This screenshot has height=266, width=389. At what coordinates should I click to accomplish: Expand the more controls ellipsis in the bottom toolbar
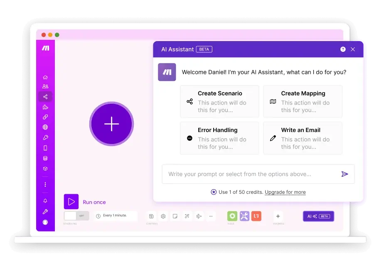[211, 216]
